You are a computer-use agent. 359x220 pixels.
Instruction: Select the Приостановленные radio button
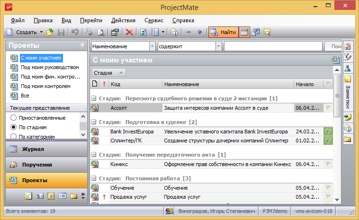tap(14, 118)
